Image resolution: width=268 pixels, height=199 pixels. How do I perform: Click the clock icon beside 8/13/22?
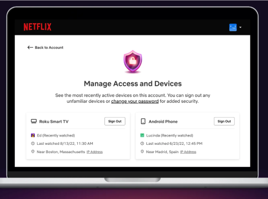tap(33, 143)
